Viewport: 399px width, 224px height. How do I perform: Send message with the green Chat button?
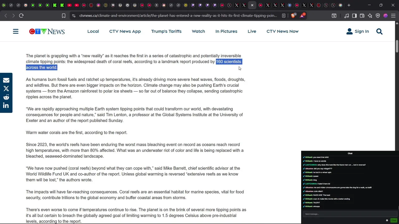(394, 220)
